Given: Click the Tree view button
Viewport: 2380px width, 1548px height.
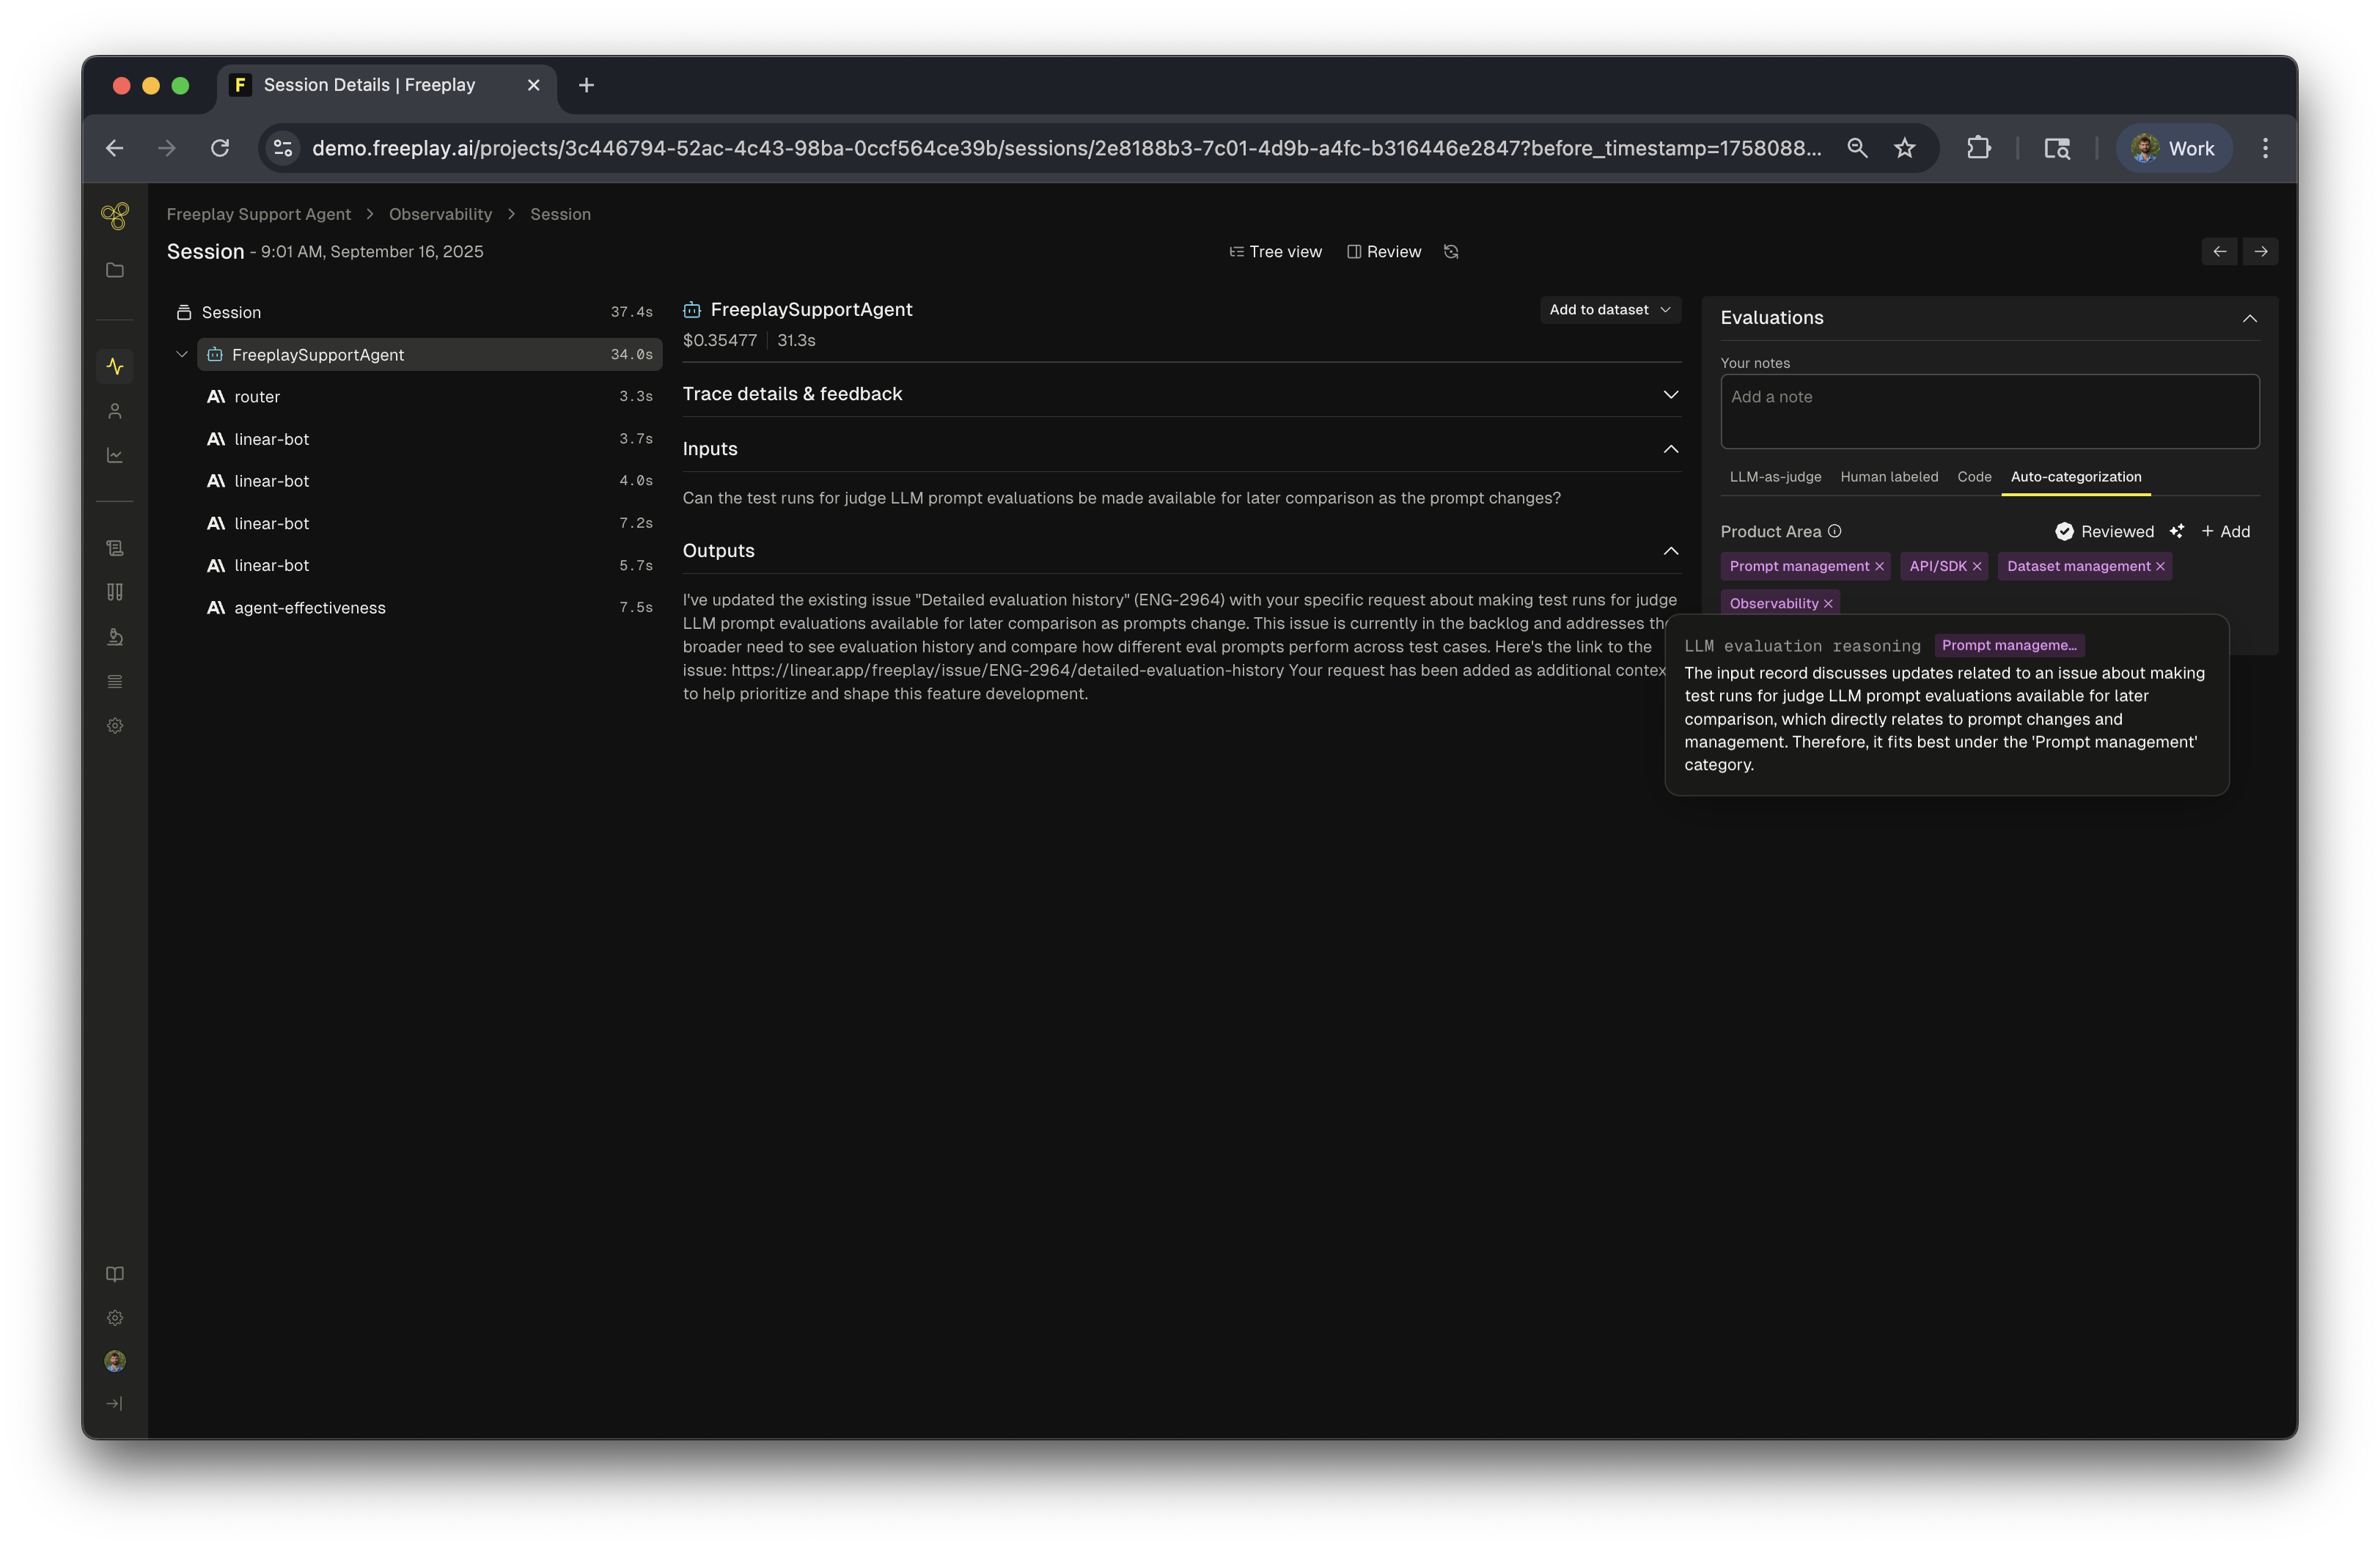Looking at the screenshot, I should [1275, 252].
